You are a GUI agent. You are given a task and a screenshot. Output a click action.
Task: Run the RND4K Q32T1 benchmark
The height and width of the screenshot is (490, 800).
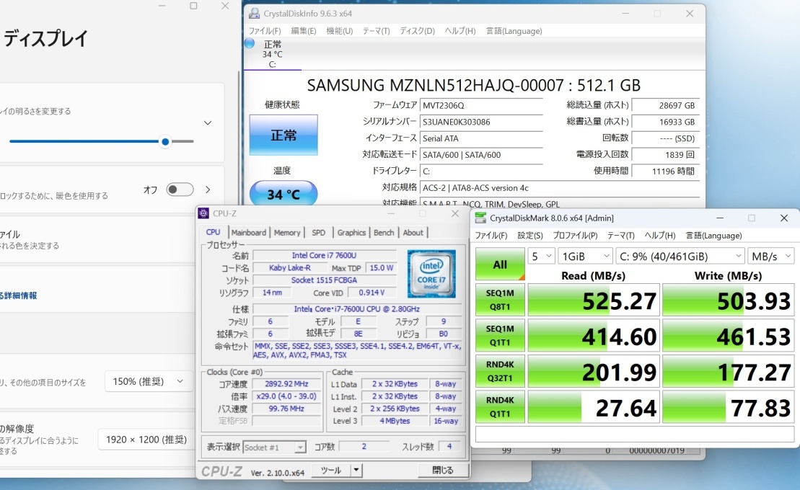[x=500, y=371]
